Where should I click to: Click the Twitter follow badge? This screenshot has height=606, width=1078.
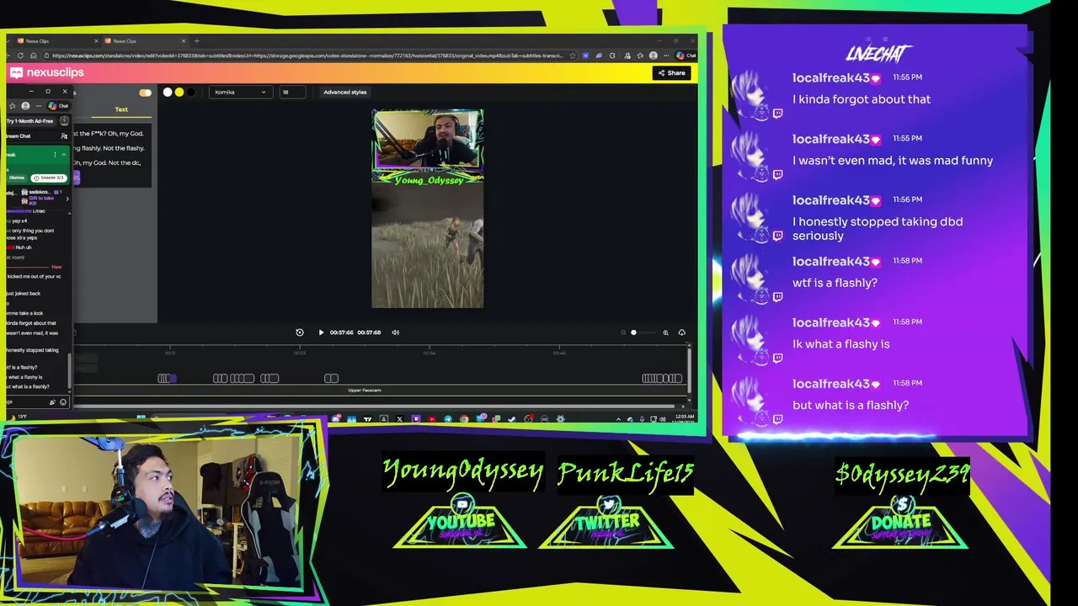606,522
